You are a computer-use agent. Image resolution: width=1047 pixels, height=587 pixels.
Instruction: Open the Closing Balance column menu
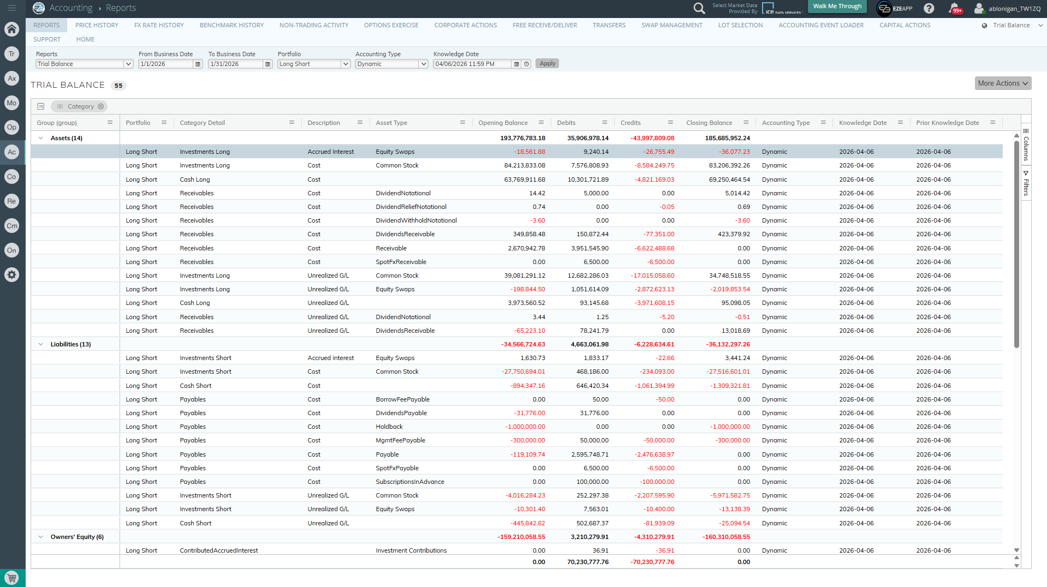[746, 123]
